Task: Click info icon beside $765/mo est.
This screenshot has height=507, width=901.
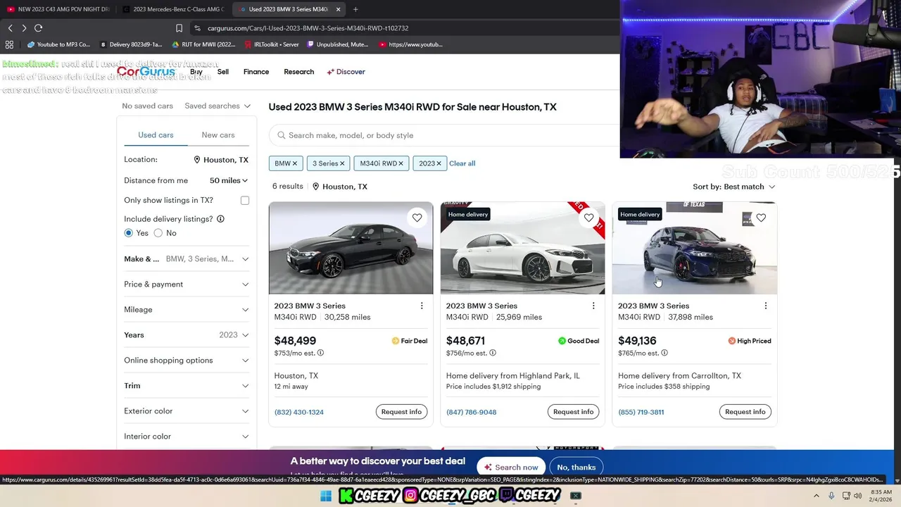Action: pos(664,353)
